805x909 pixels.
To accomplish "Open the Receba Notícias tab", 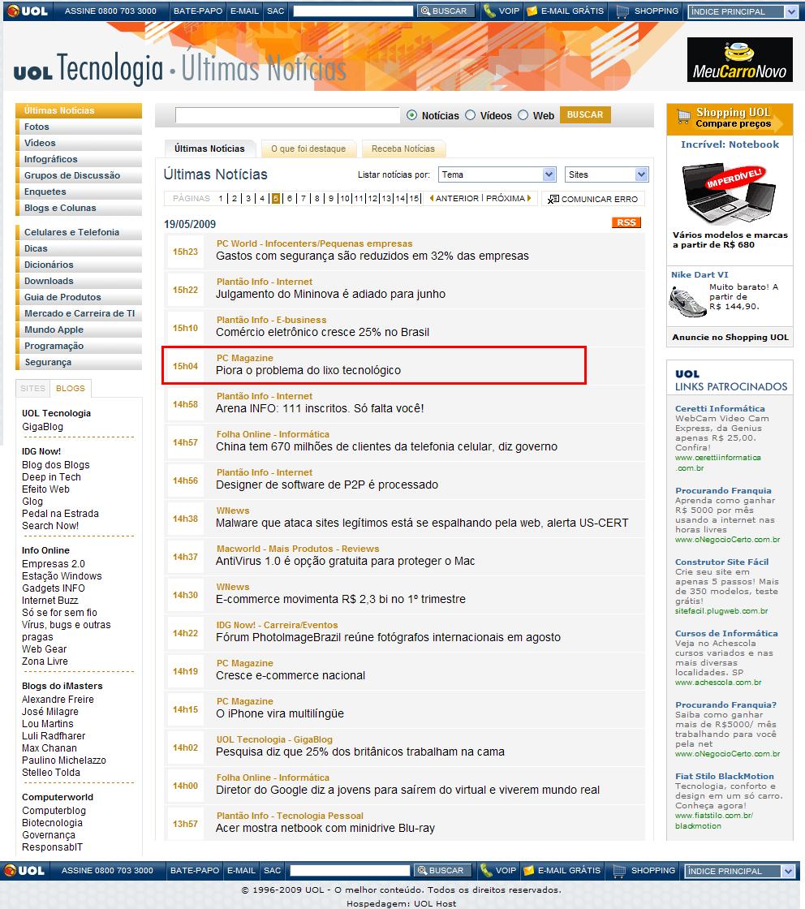I will 403,149.
